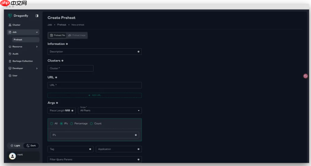Click the root user avatar icon
The image size is (311, 166).
(12, 156)
